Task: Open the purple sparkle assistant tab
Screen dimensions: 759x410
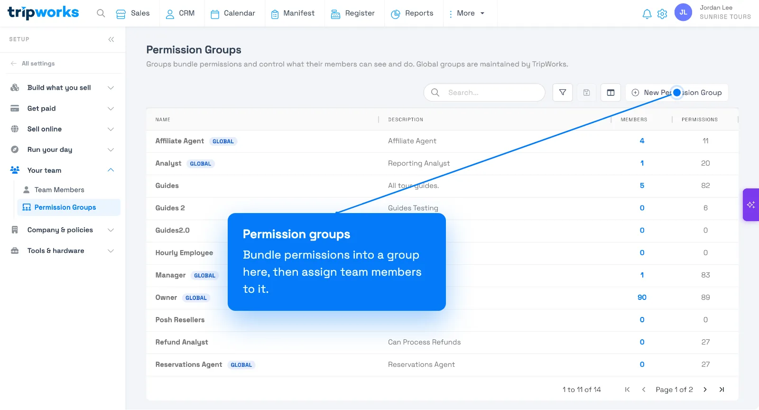Action: 751,205
